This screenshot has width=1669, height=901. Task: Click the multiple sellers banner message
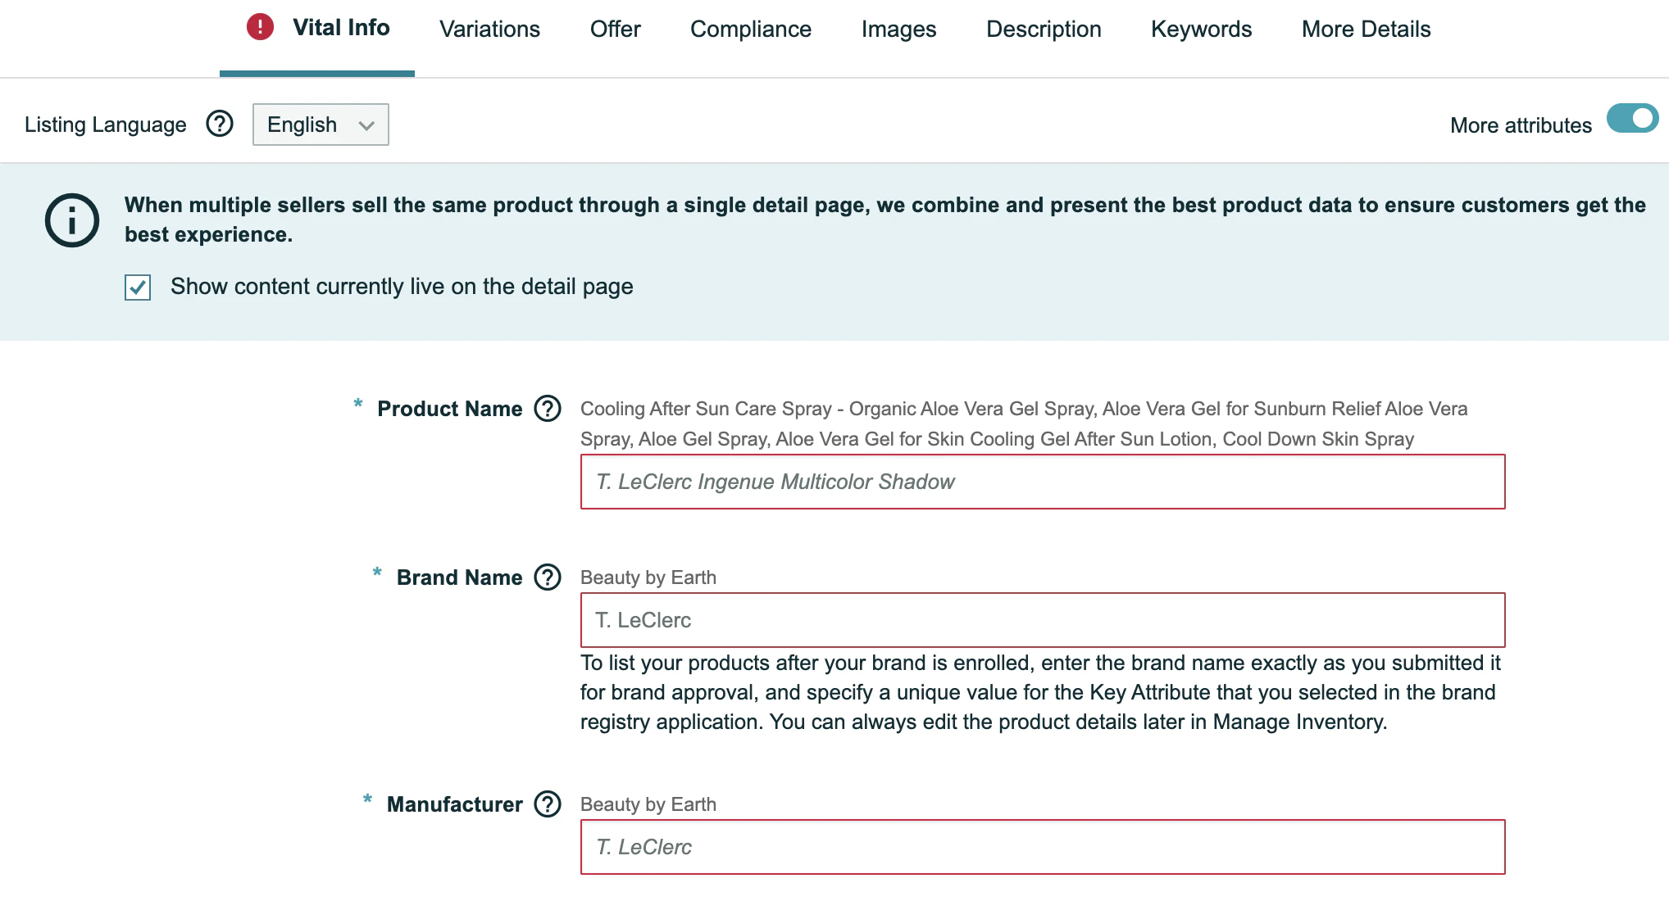pos(885,220)
